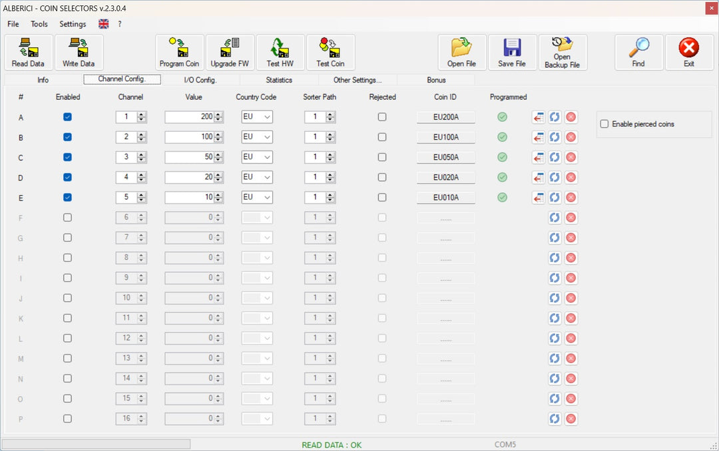Click the red delete icon in row A
This screenshot has width=719, height=451.
(571, 117)
